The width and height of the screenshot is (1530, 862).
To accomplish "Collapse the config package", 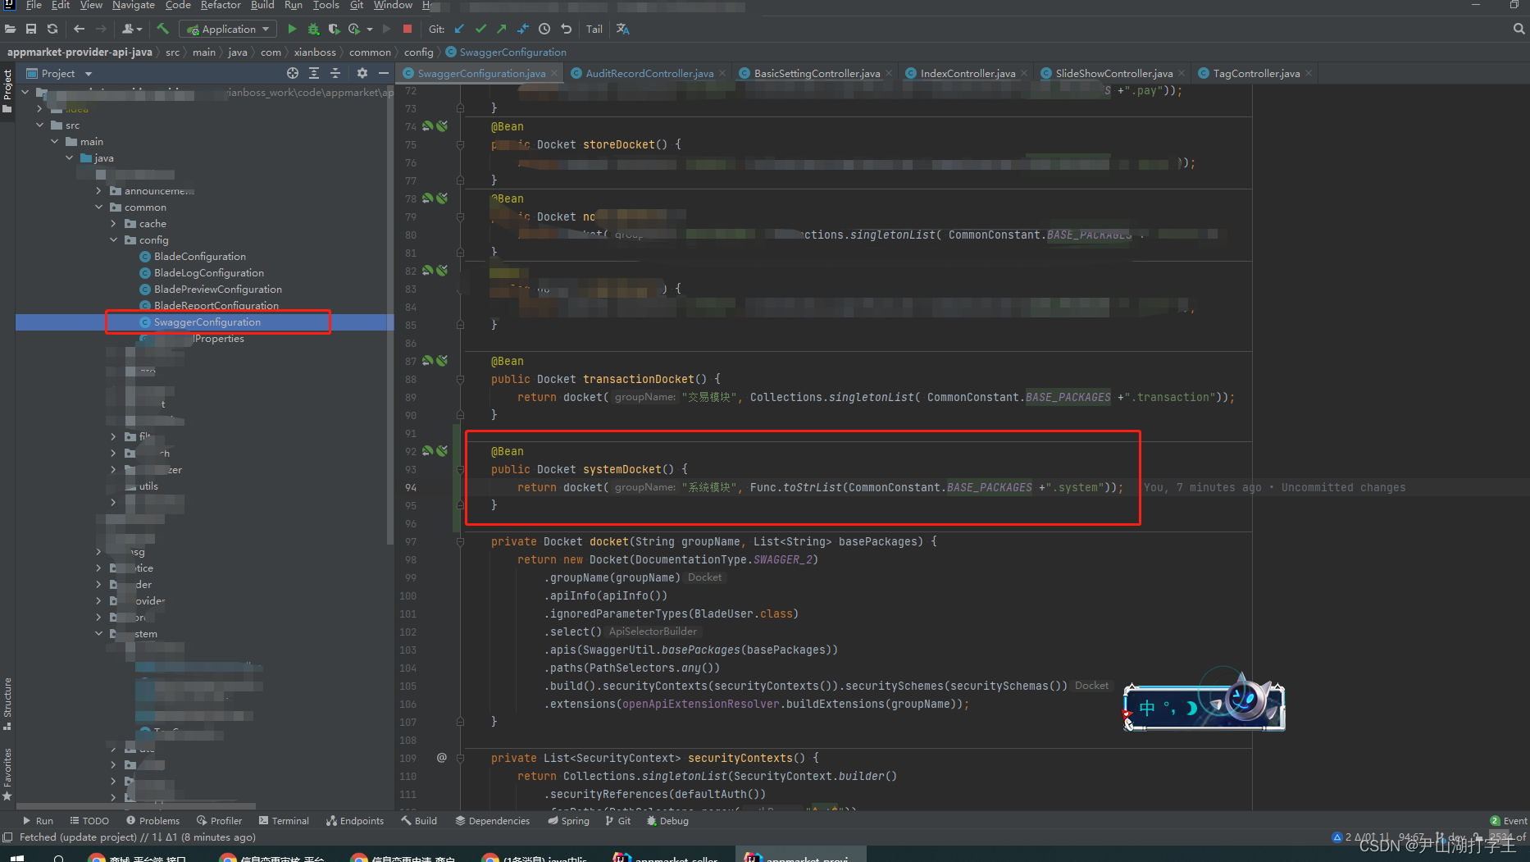I will coord(113,240).
